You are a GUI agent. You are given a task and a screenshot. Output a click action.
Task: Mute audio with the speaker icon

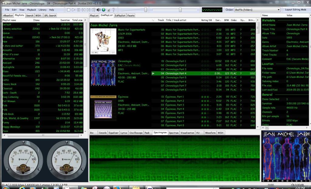(x=98, y=10)
